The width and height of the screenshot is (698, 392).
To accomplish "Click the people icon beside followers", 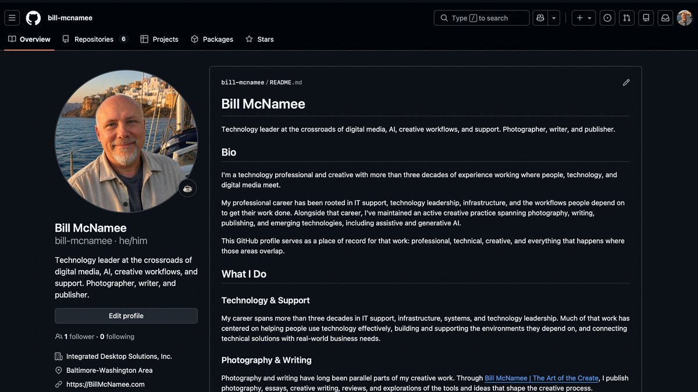I will pyautogui.click(x=59, y=337).
